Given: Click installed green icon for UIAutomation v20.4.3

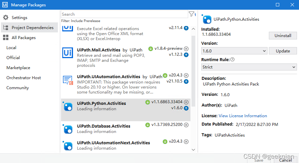Looking at the screenshot, I should click(x=165, y=75).
